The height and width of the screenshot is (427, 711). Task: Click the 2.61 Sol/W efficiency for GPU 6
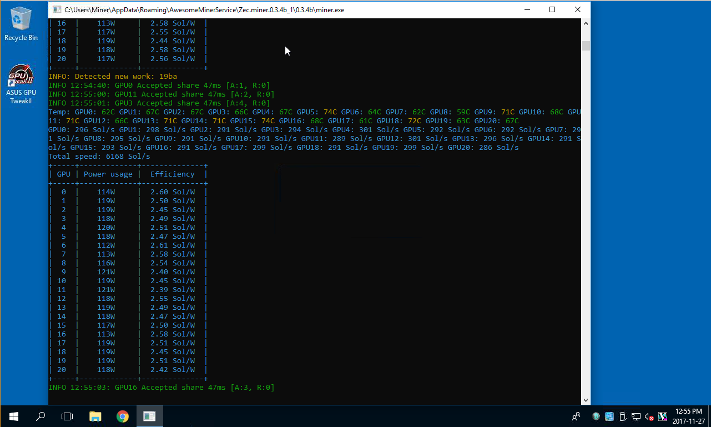(173, 245)
